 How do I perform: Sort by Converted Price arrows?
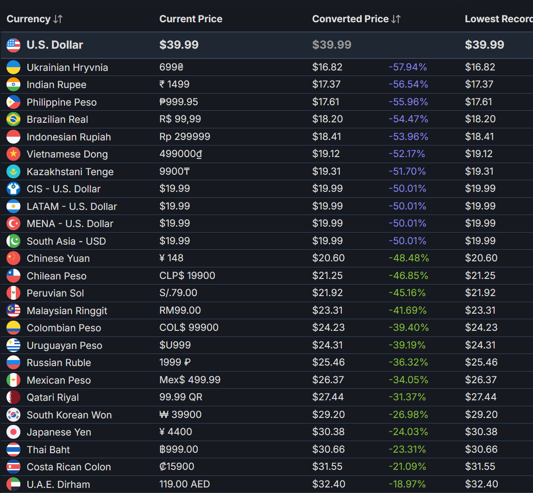[x=396, y=19]
